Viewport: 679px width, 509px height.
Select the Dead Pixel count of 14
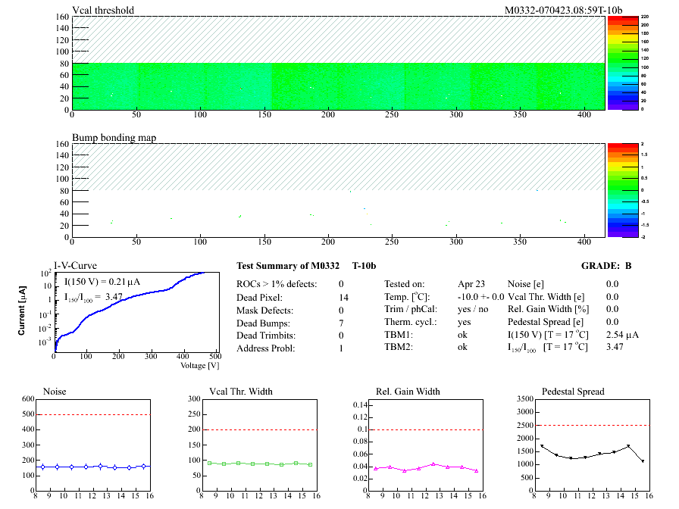click(x=344, y=298)
